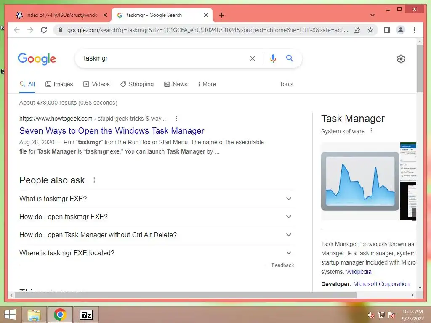431x323 pixels.
Task: Open the Microsoft Corporation developer link
Action: [x=381, y=284]
